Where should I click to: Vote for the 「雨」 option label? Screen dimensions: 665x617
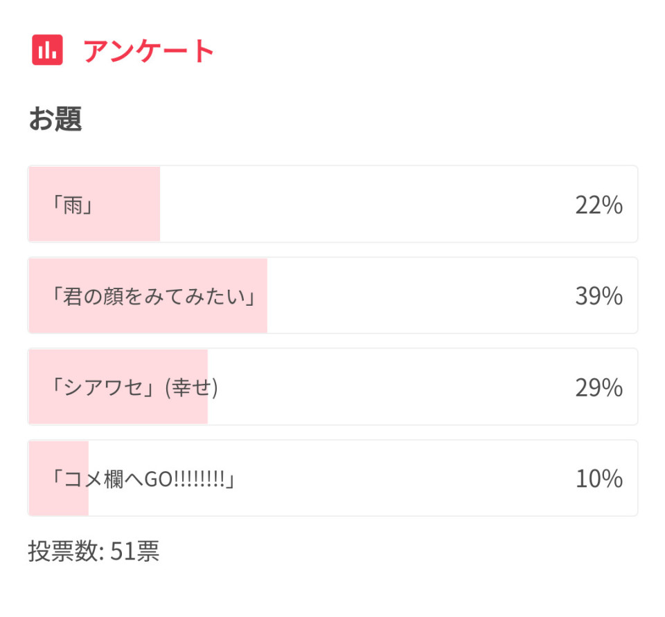(x=73, y=205)
